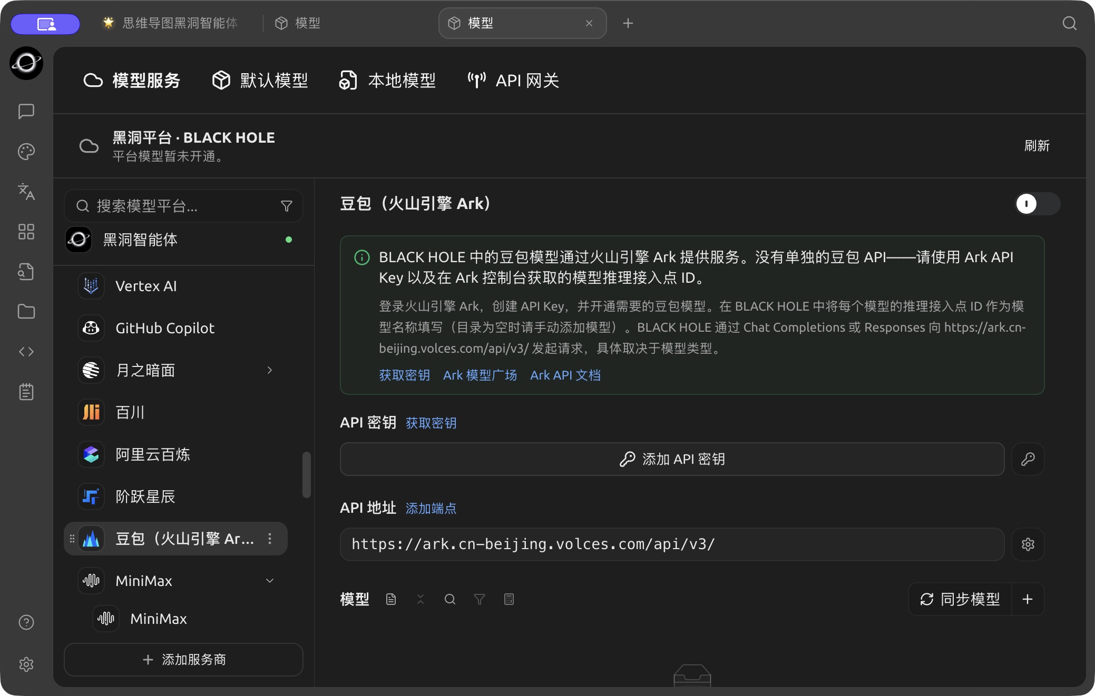Open the help question mark icon
The height and width of the screenshot is (696, 1095).
pyautogui.click(x=26, y=622)
